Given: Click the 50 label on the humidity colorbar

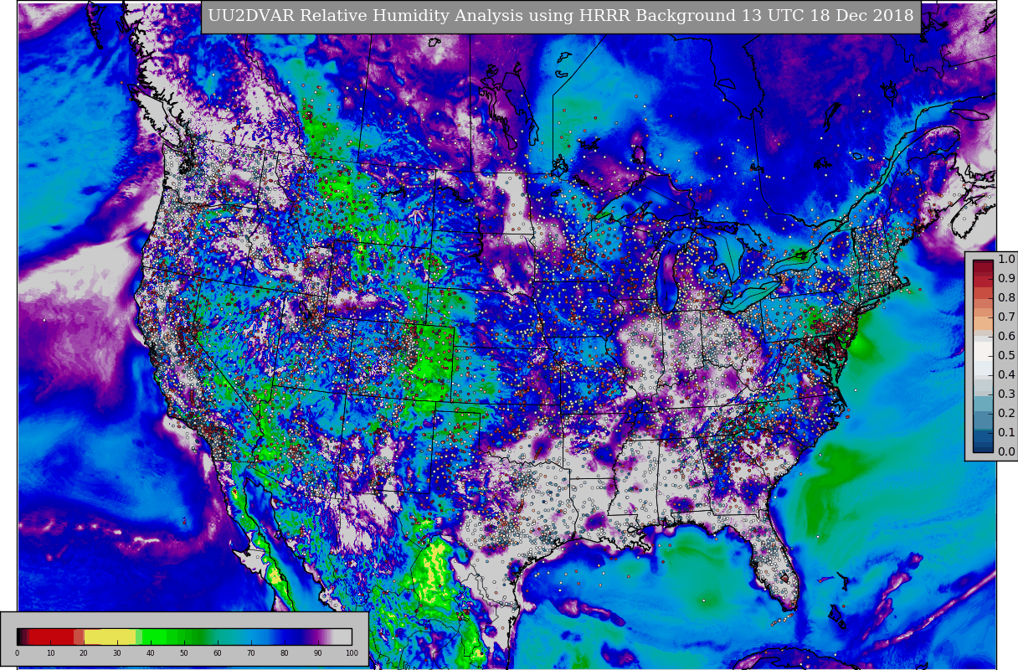Looking at the screenshot, I should [x=184, y=653].
